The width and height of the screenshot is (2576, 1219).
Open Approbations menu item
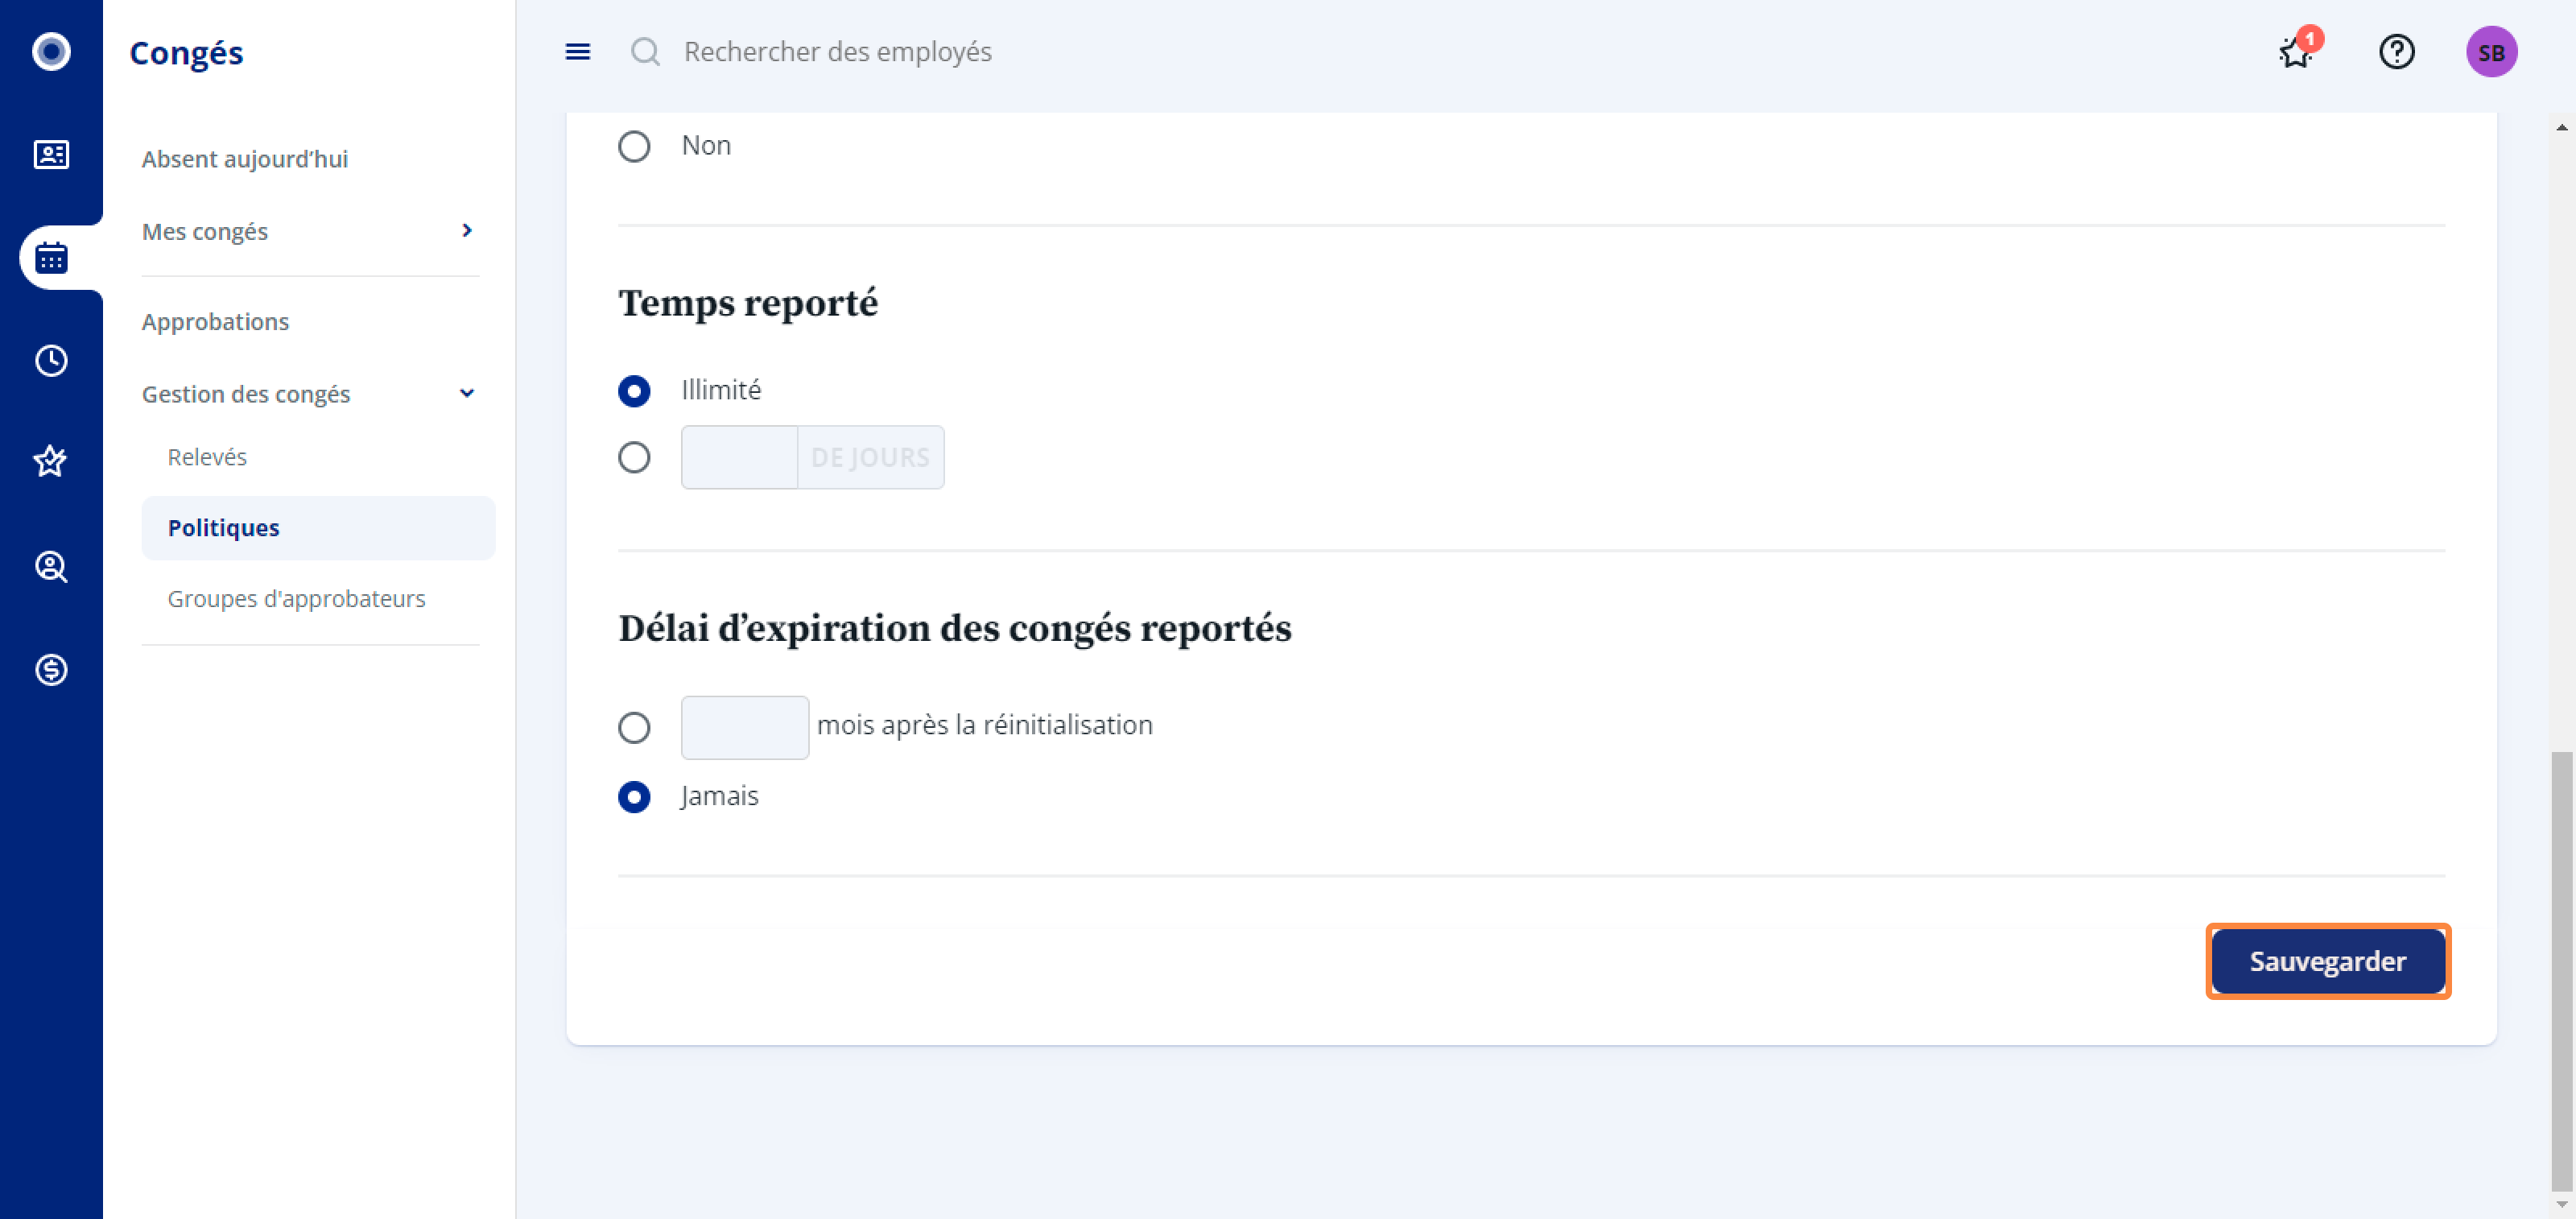click(x=215, y=321)
